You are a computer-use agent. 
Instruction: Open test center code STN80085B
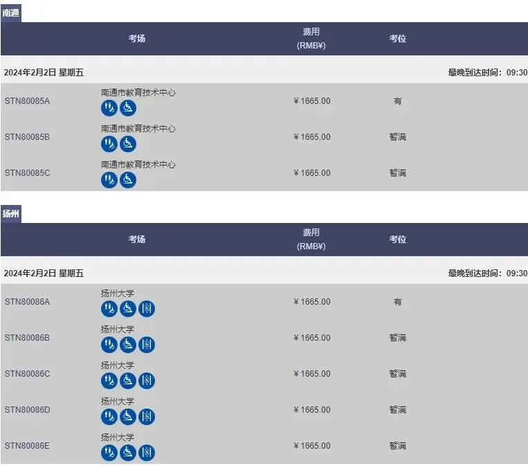(27, 137)
